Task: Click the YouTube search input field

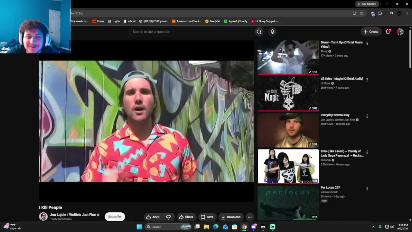Action: tap(192, 32)
